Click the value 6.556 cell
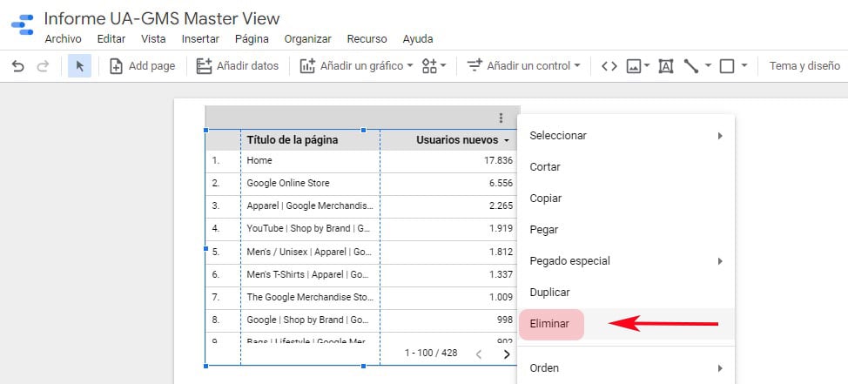The width and height of the screenshot is (848, 384). (501, 184)
